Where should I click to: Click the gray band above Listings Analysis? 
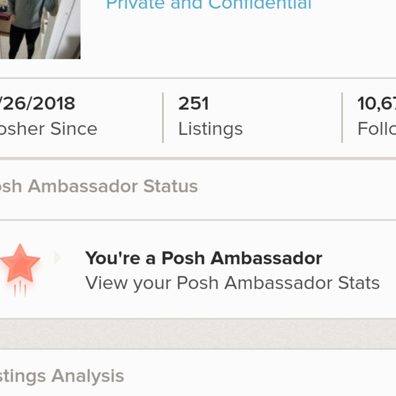click(198, 334)
